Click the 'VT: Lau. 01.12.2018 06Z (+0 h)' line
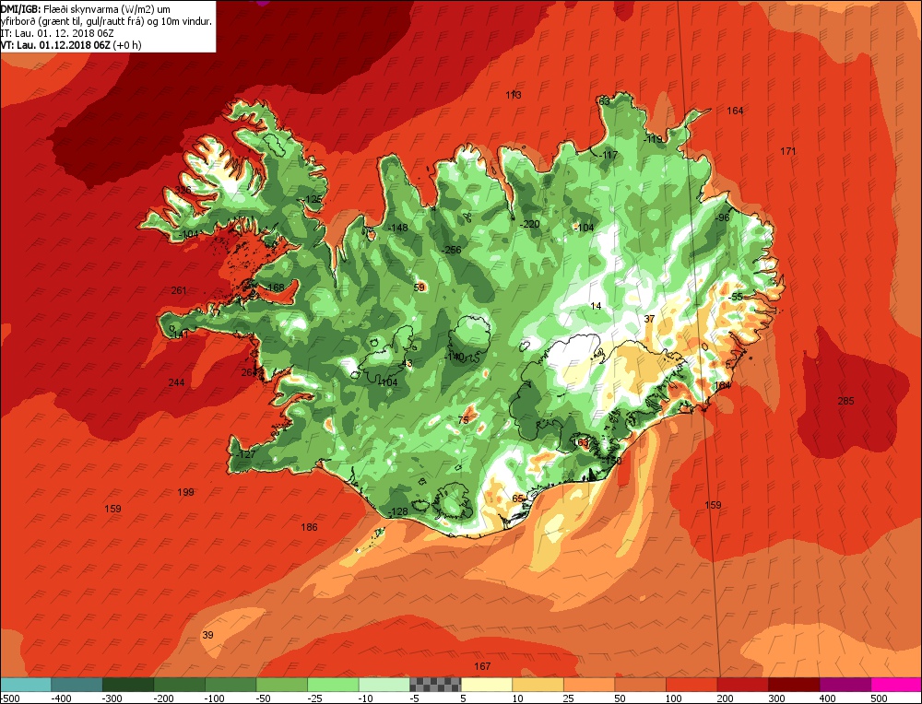This screenshot has width=922, height=704. (71, 44)
